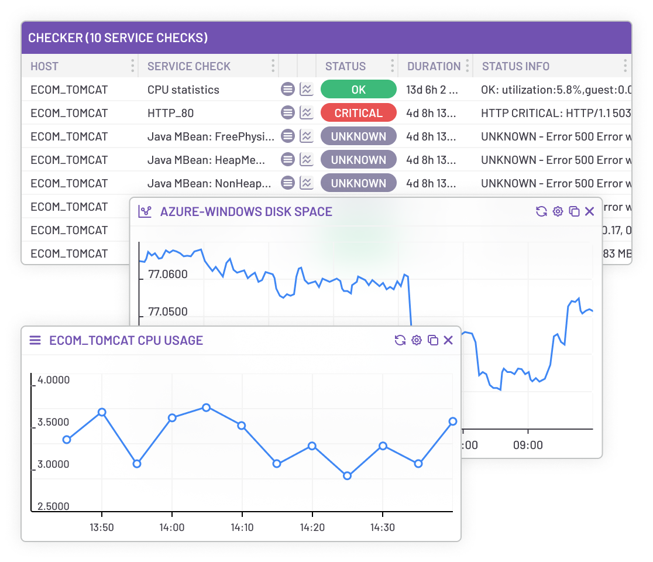Click the graph symbol beside Azure-Windows Disk Space title
The image size is (653, 562).
pos(146,211)
